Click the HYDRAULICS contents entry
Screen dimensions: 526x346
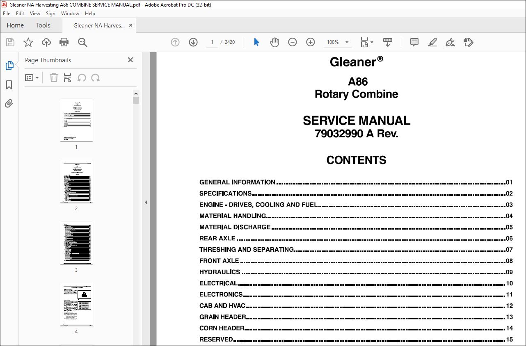356,272
